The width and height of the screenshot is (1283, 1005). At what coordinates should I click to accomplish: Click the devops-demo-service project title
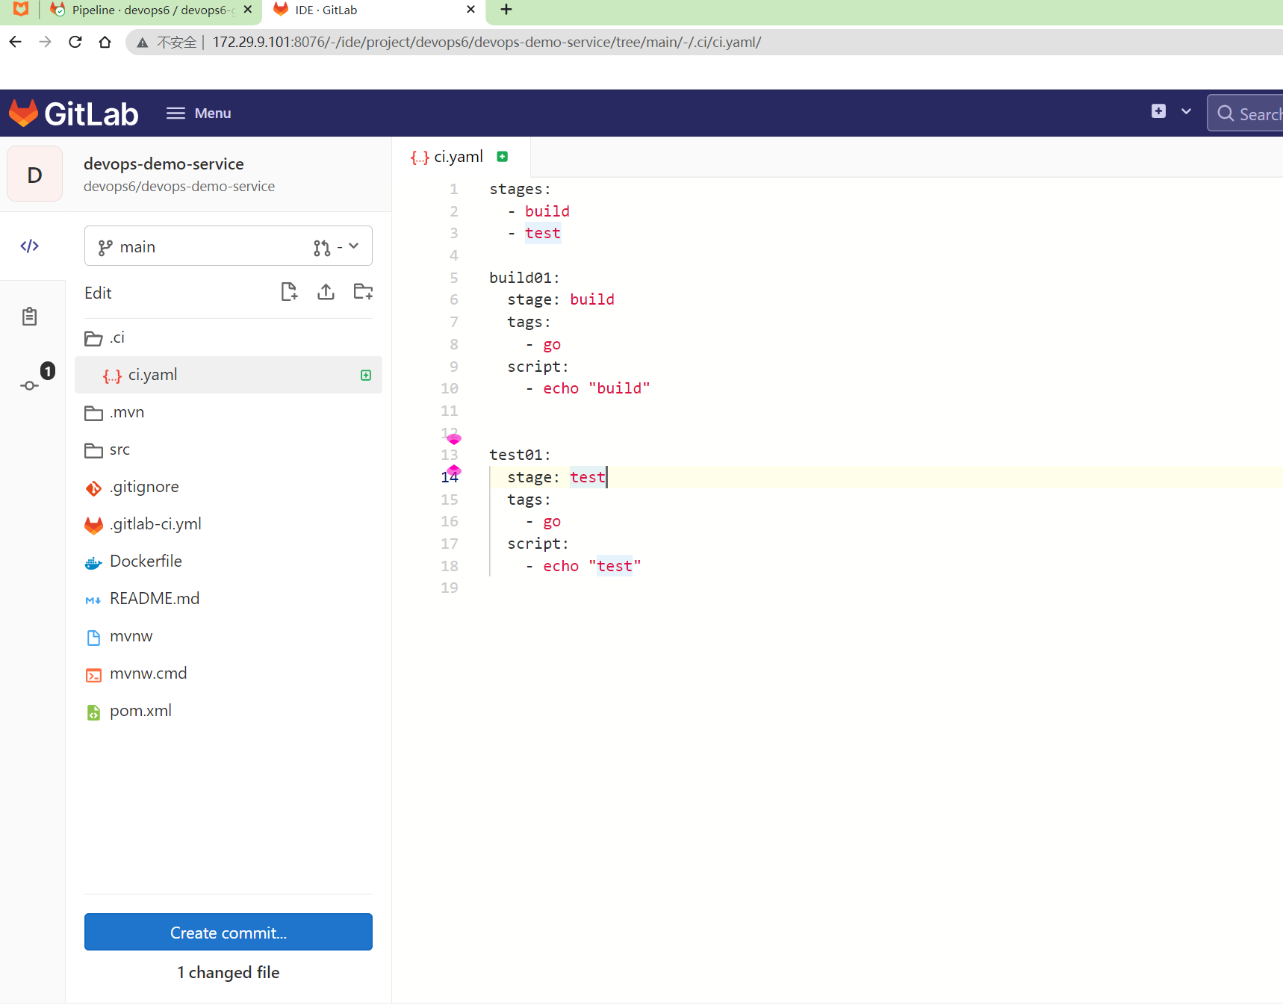[164, 164]
